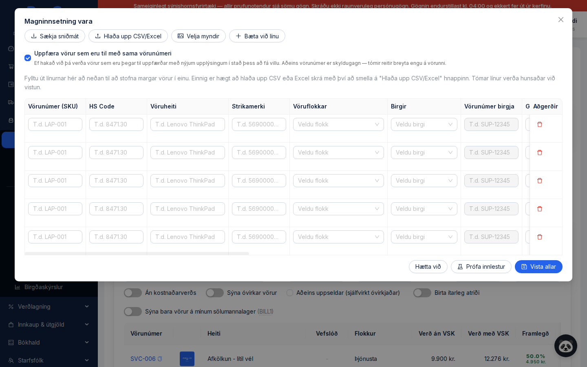Delete the first row with trash icon

[540, 124]
